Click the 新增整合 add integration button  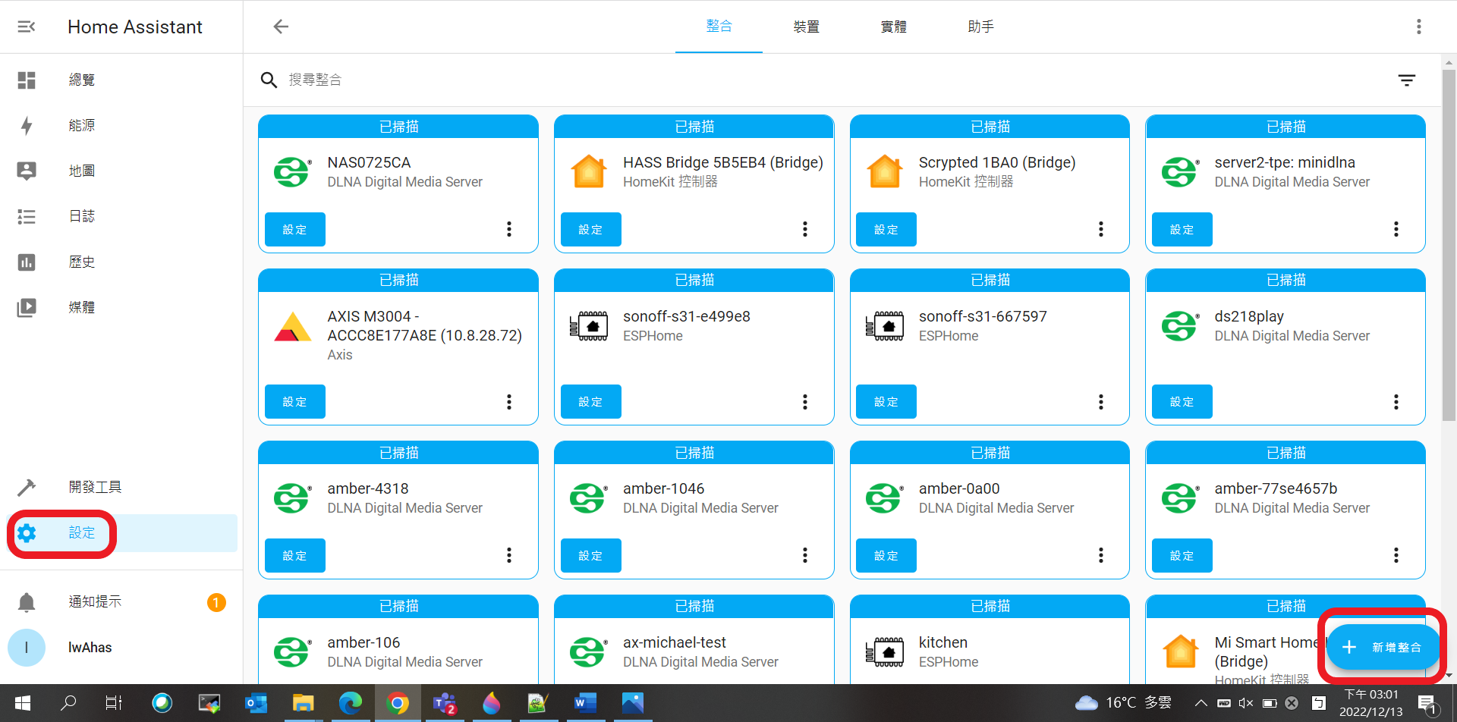click(1383, 647)
